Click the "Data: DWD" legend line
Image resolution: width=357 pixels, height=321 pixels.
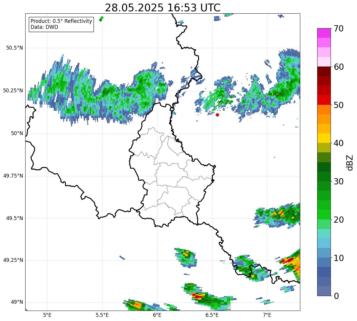pyautogui.click(x=44, y=27)
